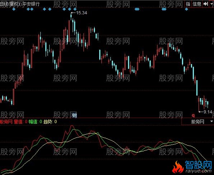Click the 平安银行 stock title

click(x=31, y=4)
